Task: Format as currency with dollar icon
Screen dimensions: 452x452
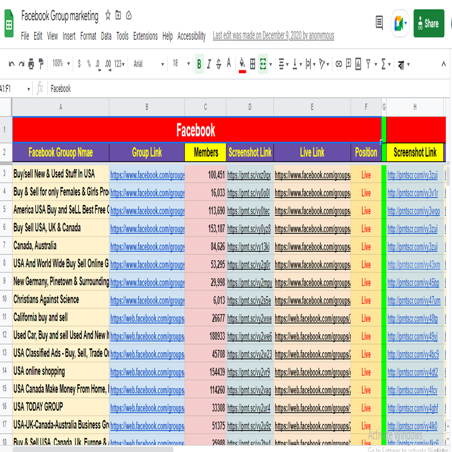Action: (x=79, y=64)
